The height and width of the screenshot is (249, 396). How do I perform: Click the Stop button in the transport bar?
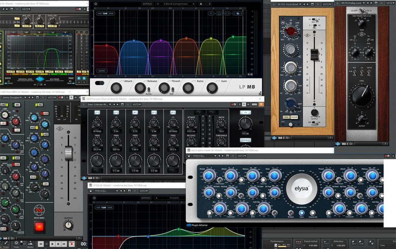[x=46, y=244]
